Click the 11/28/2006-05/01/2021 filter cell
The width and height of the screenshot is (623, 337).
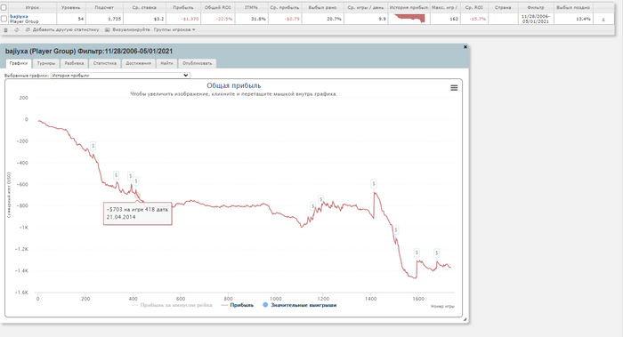click(x=536, y=19)
